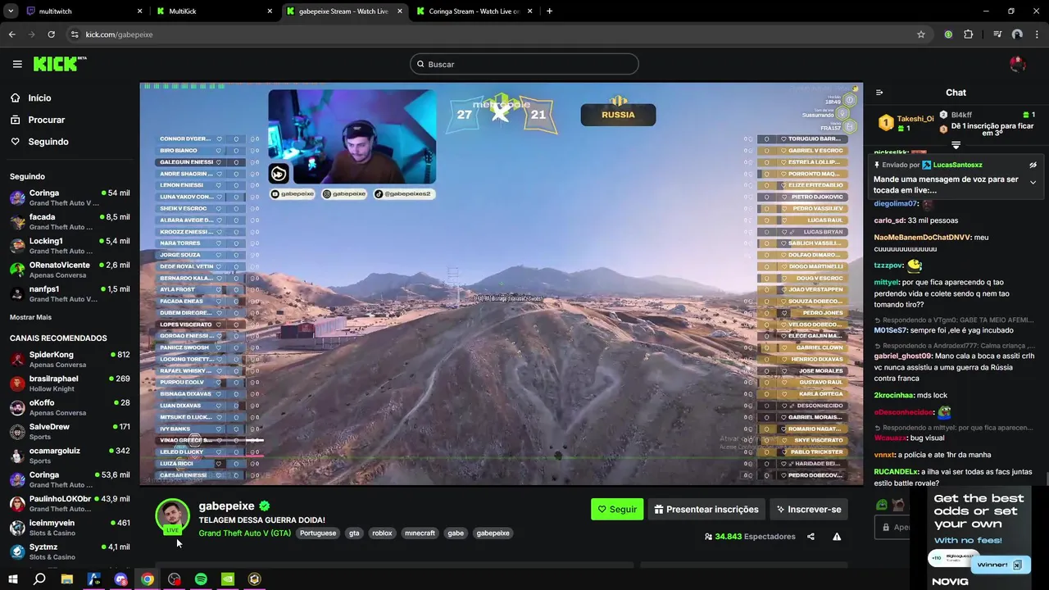Image resolution: width=1049 pixels, height=590 pixels.
Task: Open PaulinhoLOKObr recommended channel
Action: click(70, 503)
